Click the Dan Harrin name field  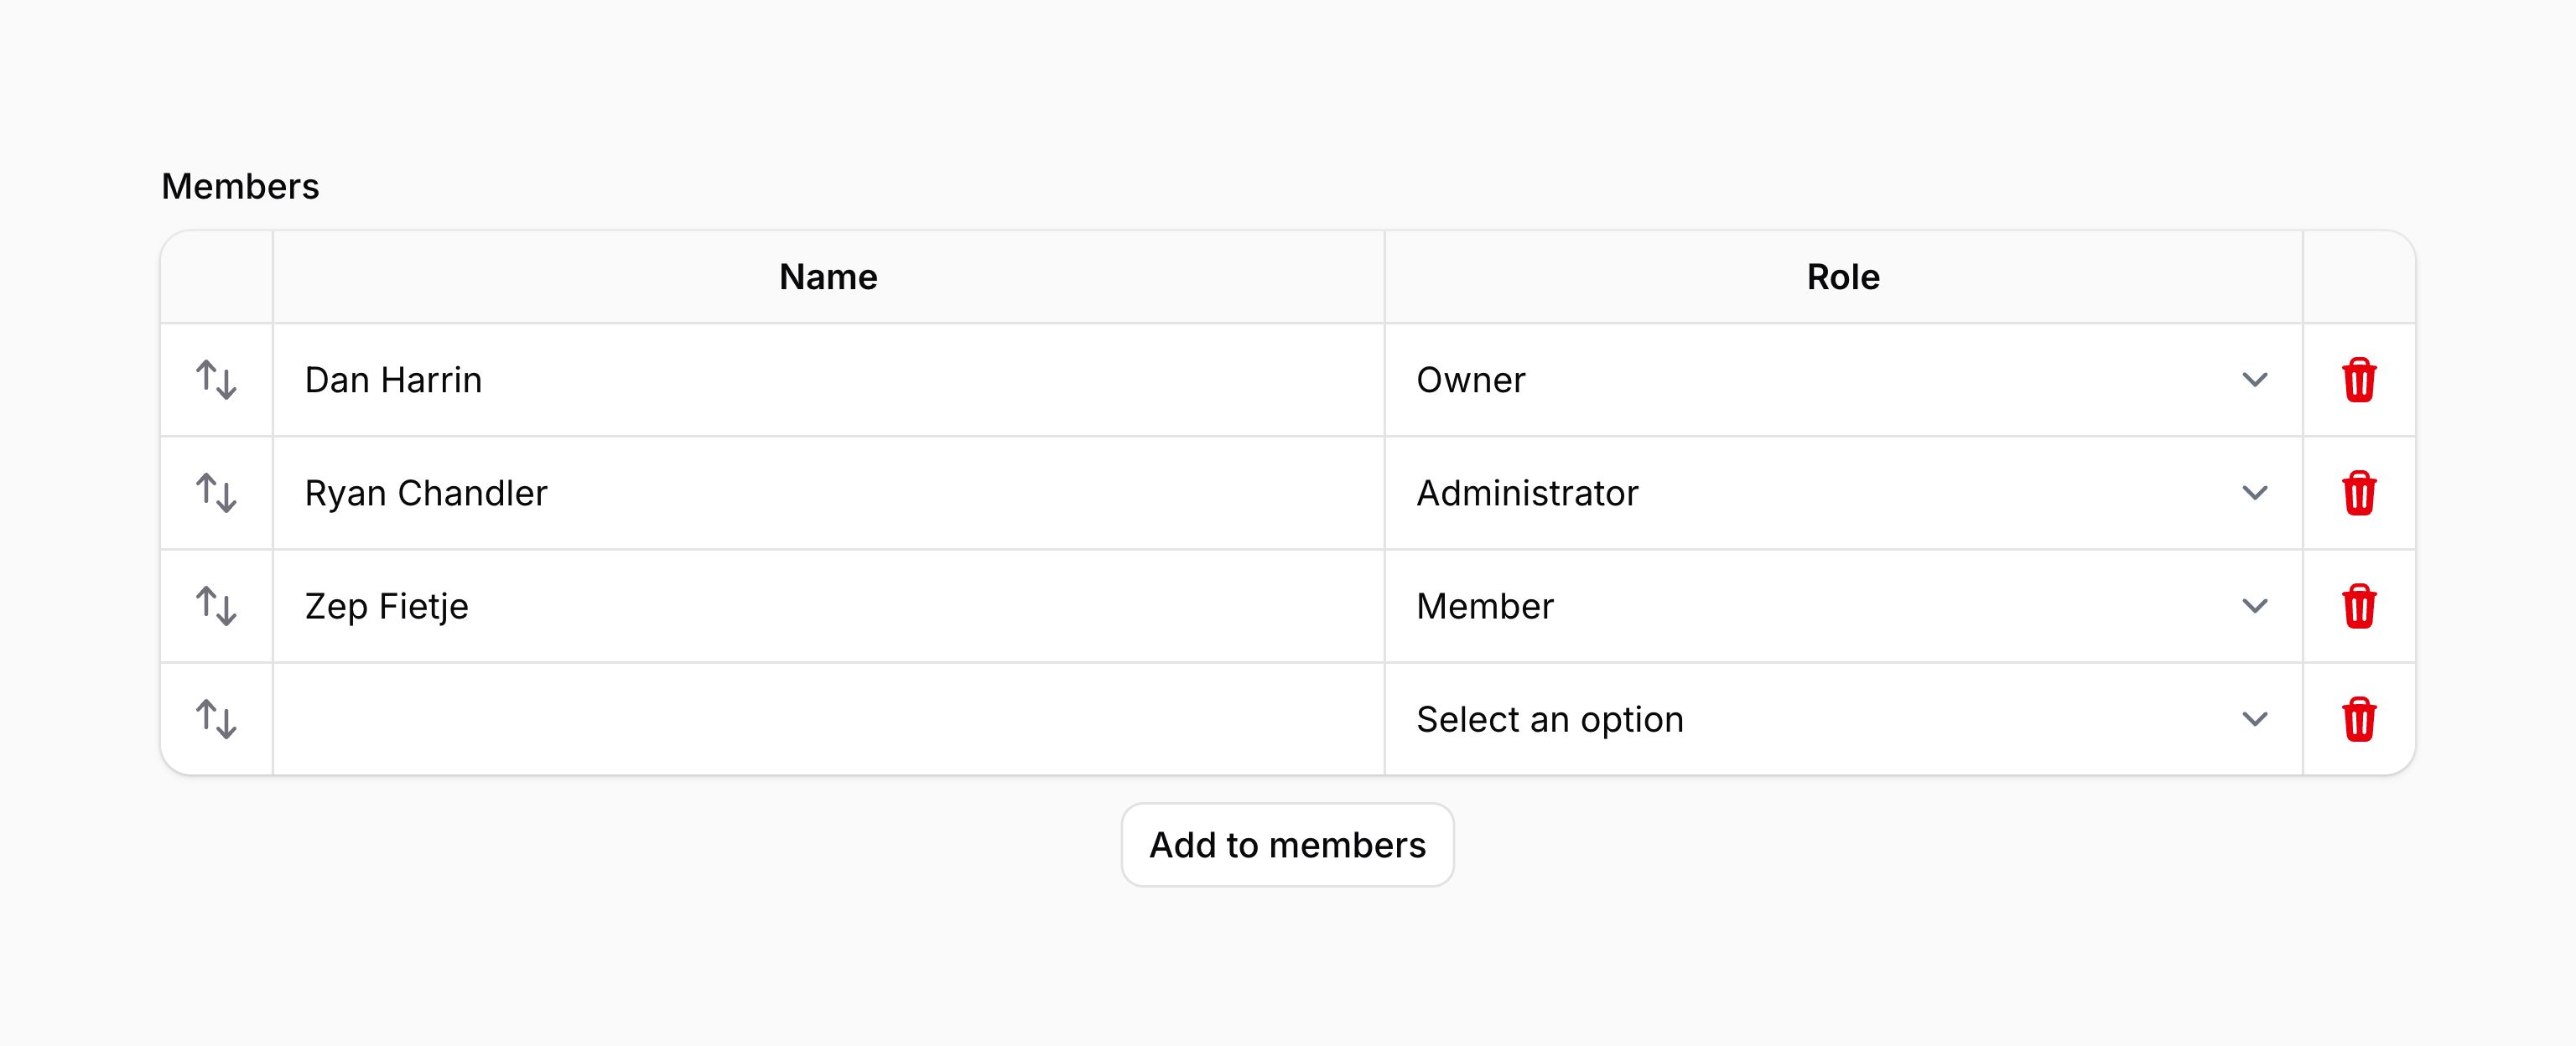[x=828, y=380]
